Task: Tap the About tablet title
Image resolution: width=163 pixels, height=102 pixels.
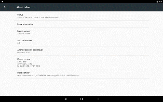Action: [x=23, y=7]
